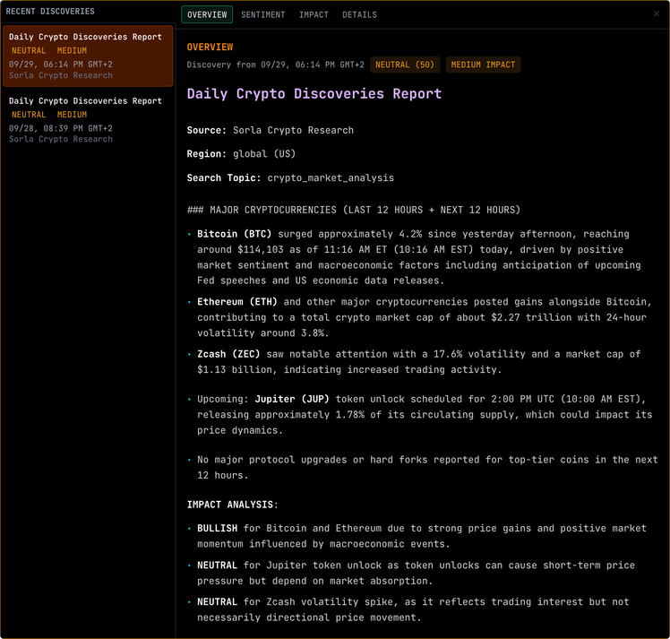
Task: Click the Recent Discoveries header
Action: click(50, 11)
